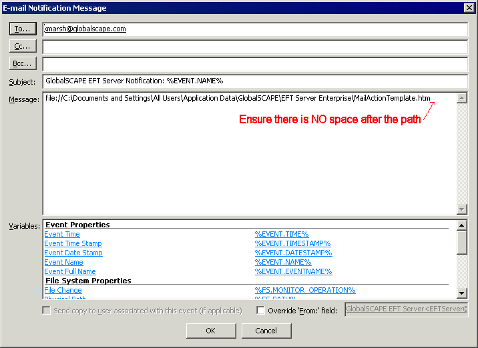This screenshot has height=348, width=478.
Task: Insert the %EVENT.TIMESTAMP% variable
Action: (292, 244)
